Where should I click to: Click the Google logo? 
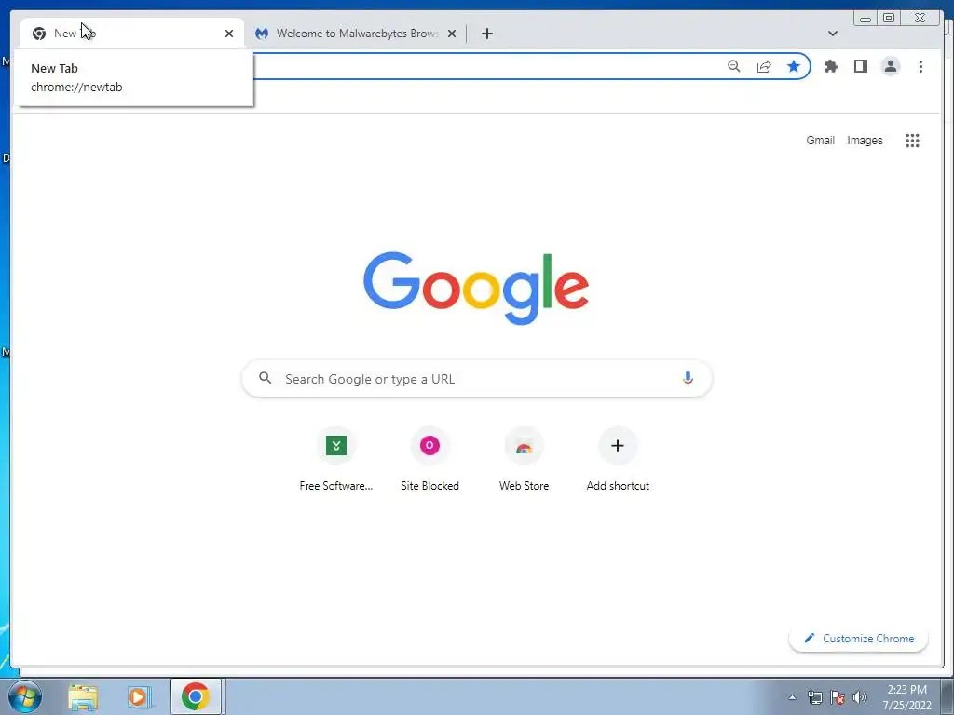[476, 288]
